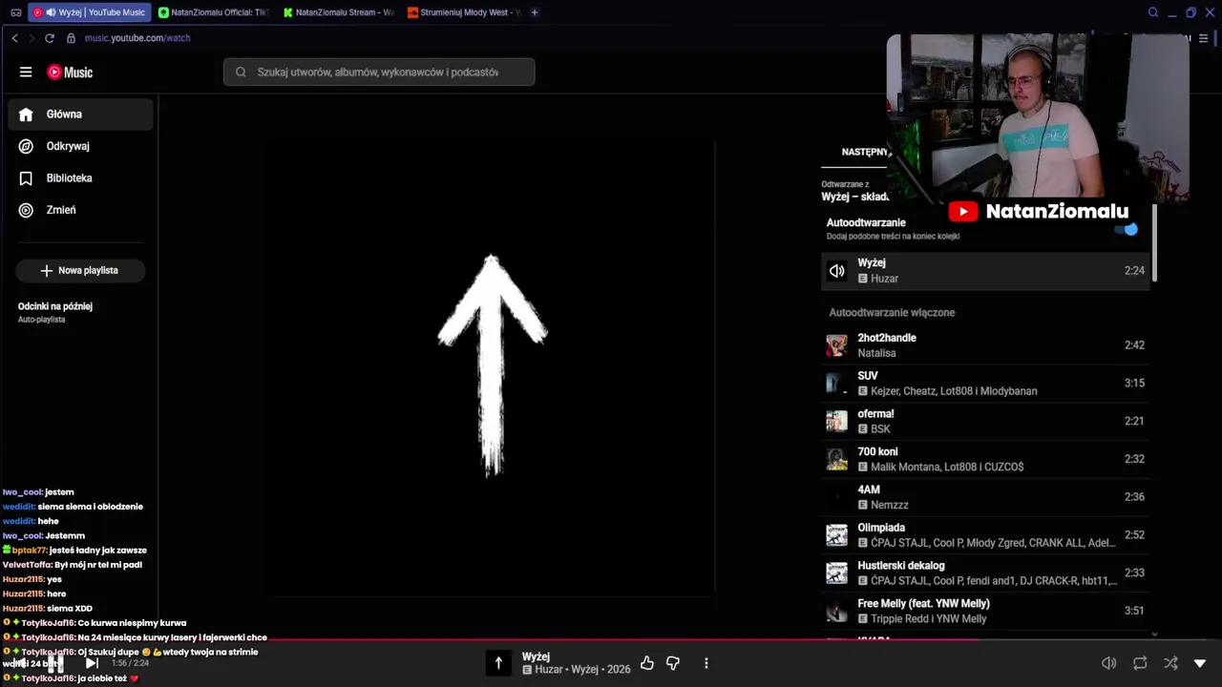Play 700 koni by Malik Montana

[985, 459]
